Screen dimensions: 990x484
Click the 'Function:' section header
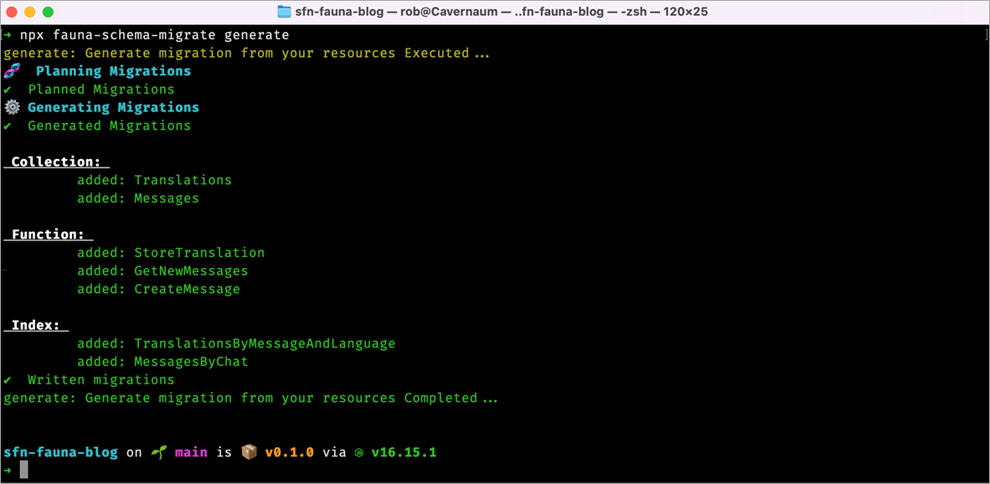coord(48,234)
